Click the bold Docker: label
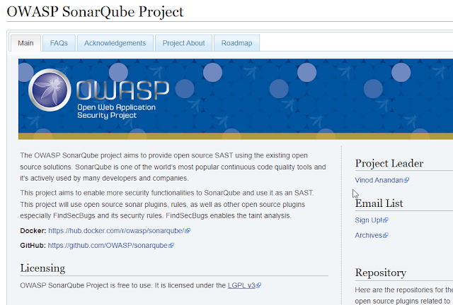This screenshot has width=453, height=305. point(33,231)
